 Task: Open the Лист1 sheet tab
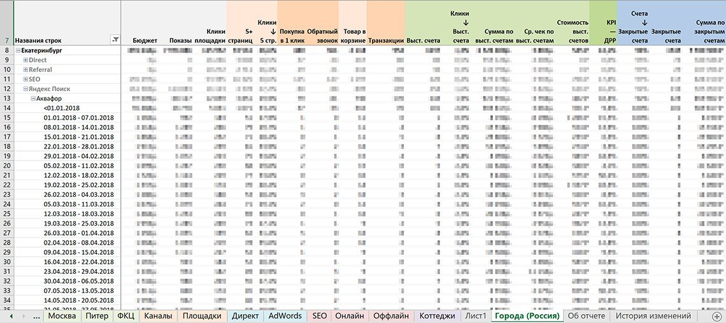476,316
